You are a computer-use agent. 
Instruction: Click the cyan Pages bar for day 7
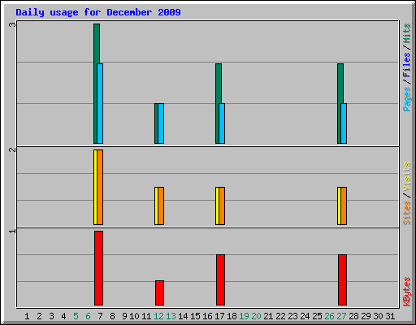click(100, 103)
